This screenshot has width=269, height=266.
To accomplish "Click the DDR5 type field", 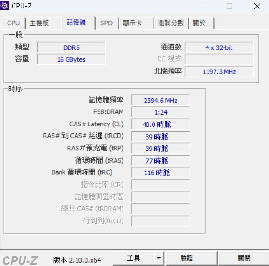I will [71, 47].
